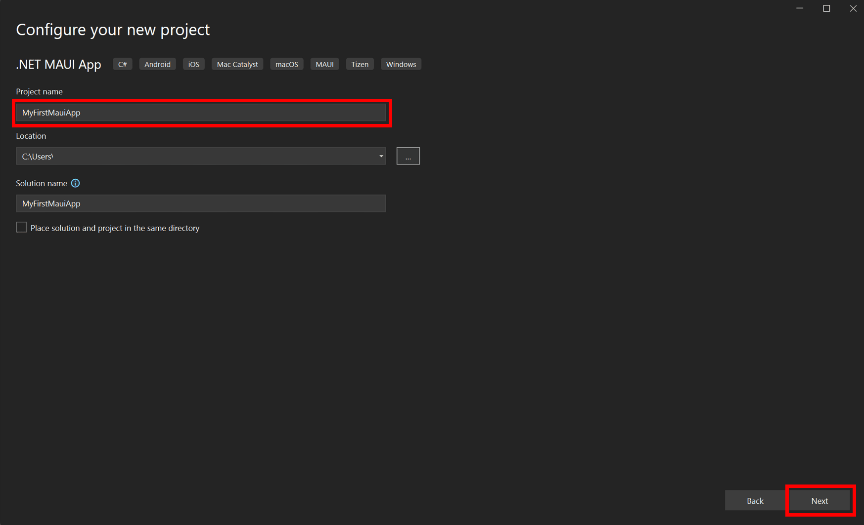This screenshot has width=864, height=525.
Task: Enable placing solution and project in same directory
Action: 21,227
